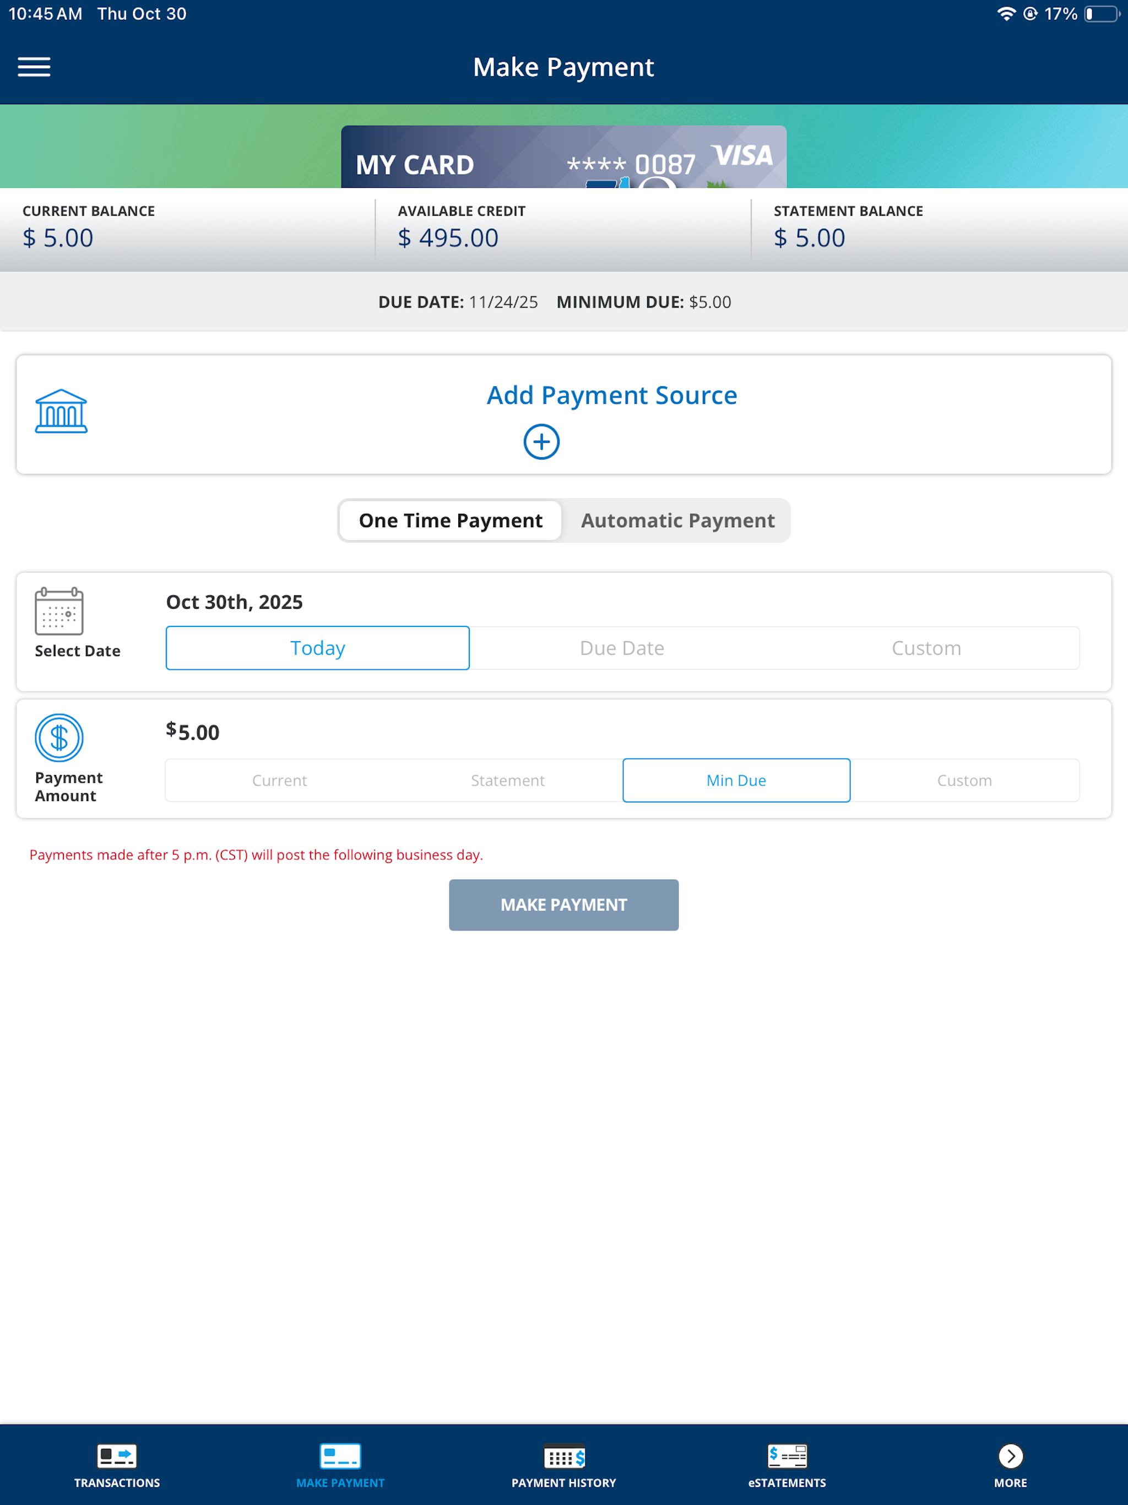Tap the calendar Select Date icon
This screenshot has width=1128, height=1505.
pos(59,611)
